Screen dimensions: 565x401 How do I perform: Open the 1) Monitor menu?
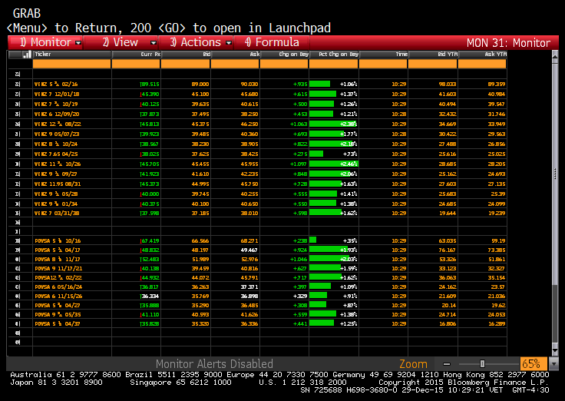coord(46,42)
